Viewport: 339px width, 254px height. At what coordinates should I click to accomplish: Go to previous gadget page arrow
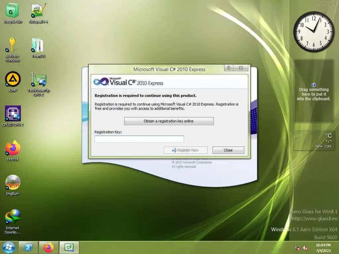pyautogui.click(x=318, y=5)
